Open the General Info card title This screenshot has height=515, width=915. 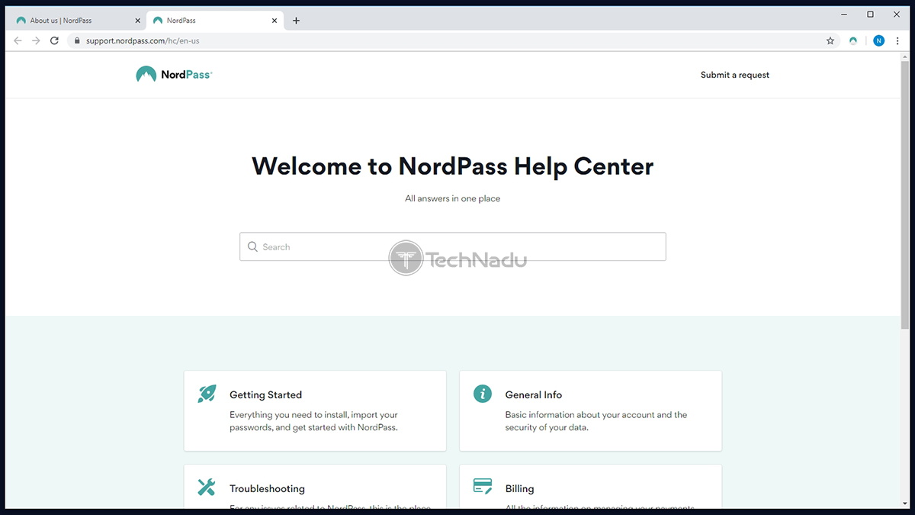tap(534, 394)
